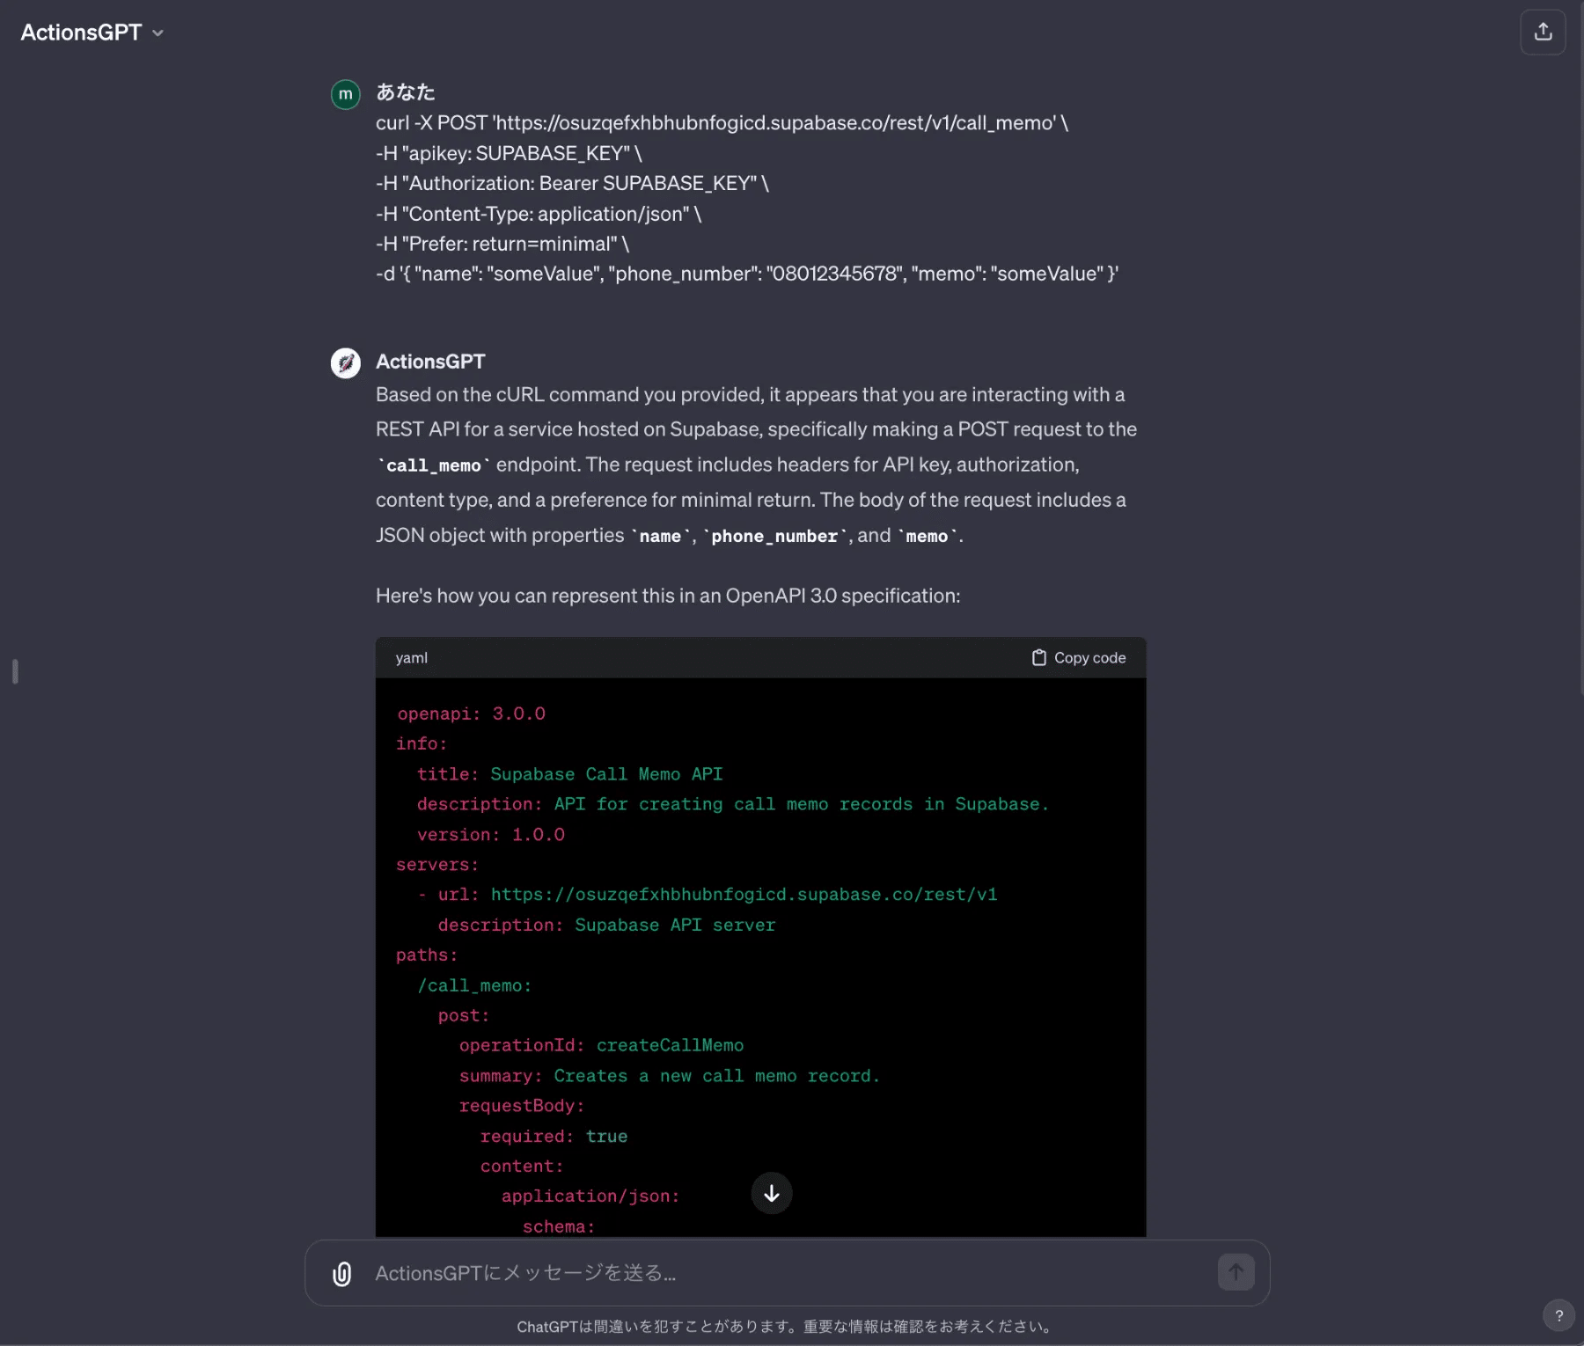1584x1346 pixels.
Task: Click the yaml label in code header
Action: [411, 658]
